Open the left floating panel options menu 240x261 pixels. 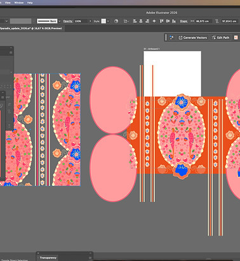click(11, 53)
